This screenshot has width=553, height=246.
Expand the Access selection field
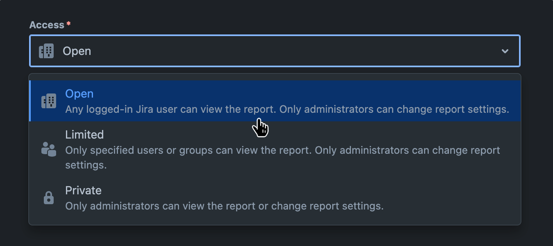pyautogui.click(x=274, y=51)
